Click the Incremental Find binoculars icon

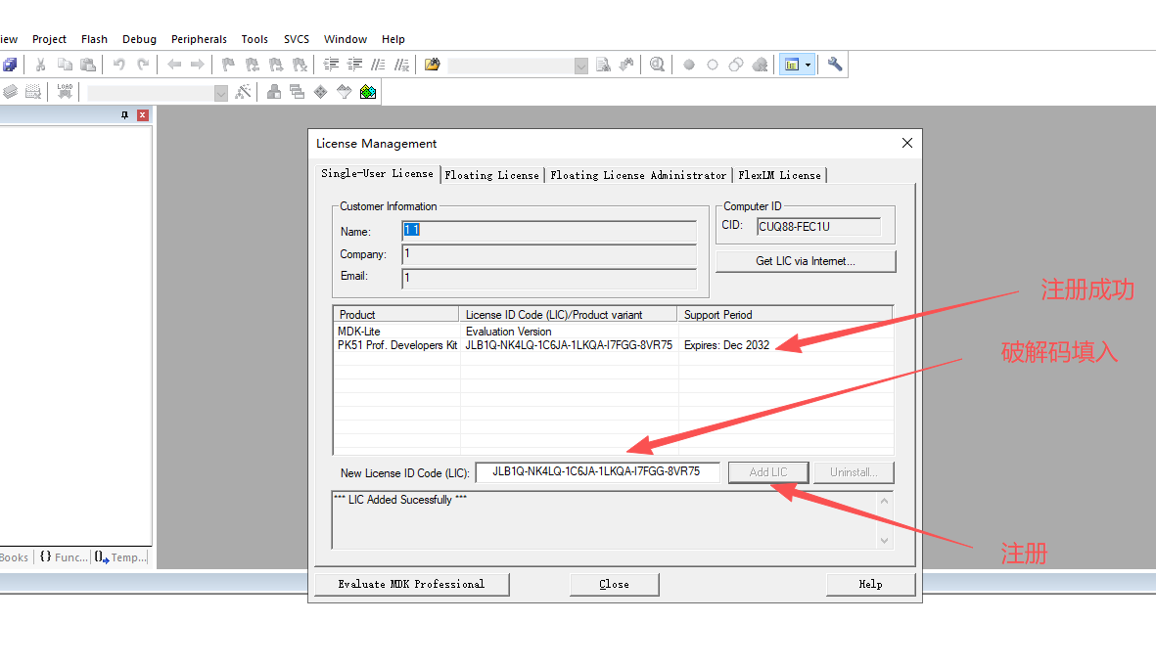tap(626, 65)
